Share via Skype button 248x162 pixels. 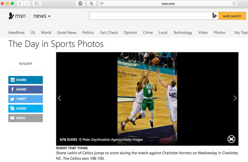tap(25, 108)
